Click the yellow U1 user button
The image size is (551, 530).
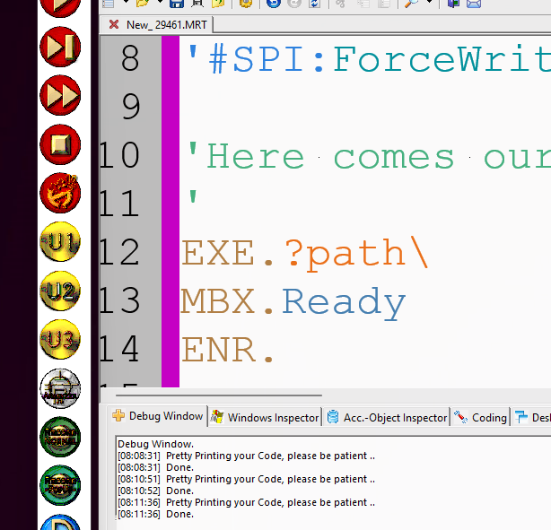pyautogui.click(x=60, y=241)
